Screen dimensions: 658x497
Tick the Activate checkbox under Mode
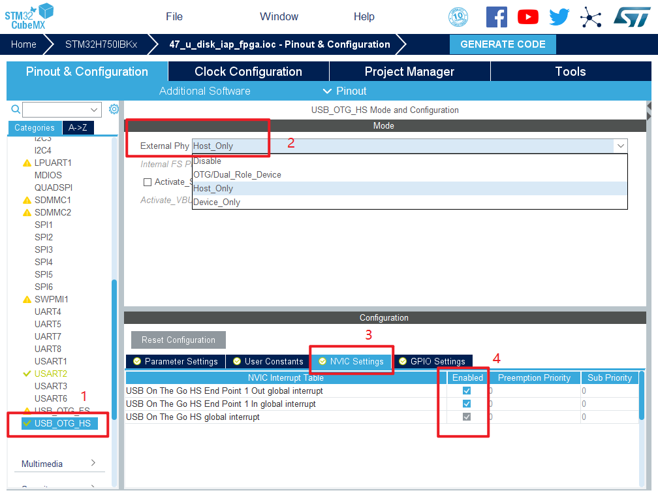click(148, 182)
